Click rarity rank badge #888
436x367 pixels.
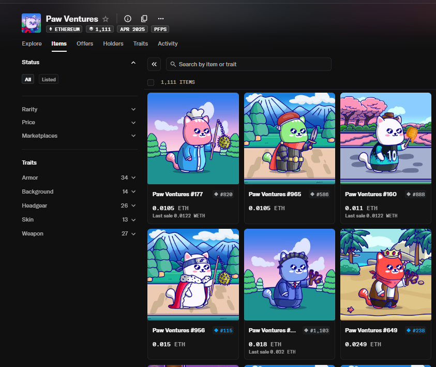coord(416,194)
